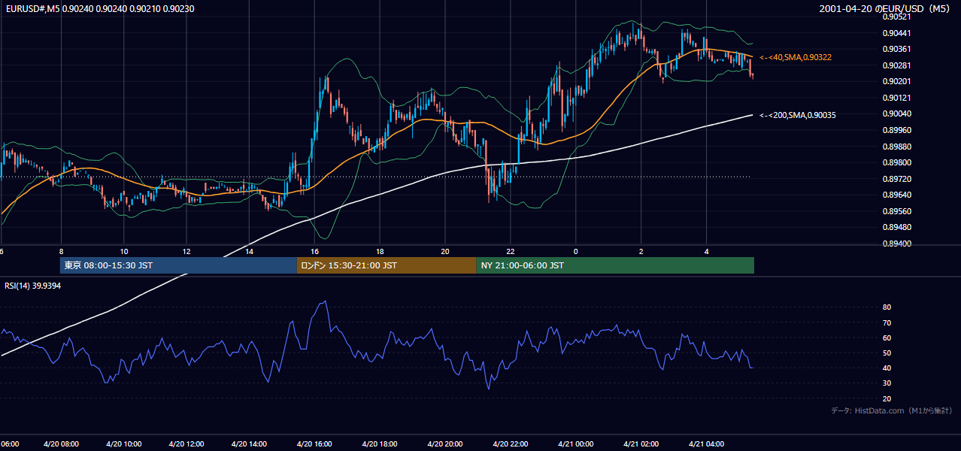Click RSI scale value 40
961x451 pixels.
[x=887, y=368]
